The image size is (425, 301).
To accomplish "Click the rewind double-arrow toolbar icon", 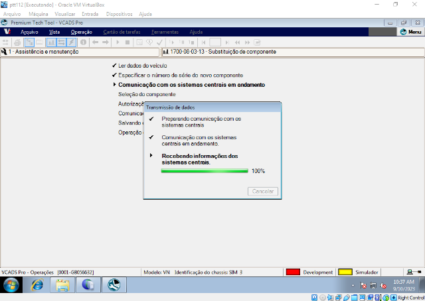I will point(238,42).
